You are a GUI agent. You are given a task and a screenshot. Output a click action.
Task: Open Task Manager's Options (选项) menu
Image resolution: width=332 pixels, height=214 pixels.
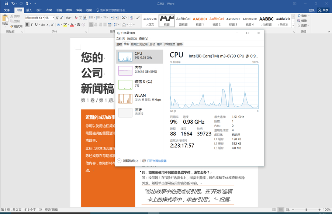(x=132, y=39)
